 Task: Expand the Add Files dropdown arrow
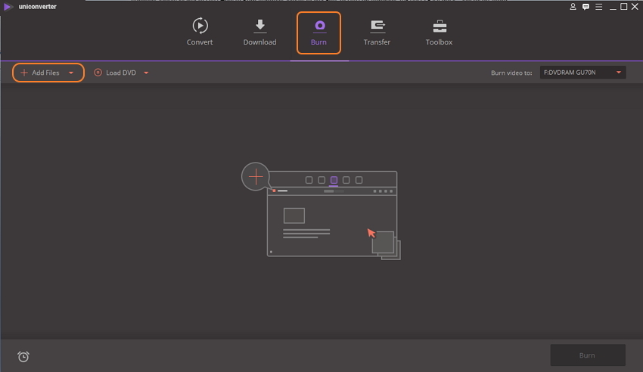(x=71, y=73)
